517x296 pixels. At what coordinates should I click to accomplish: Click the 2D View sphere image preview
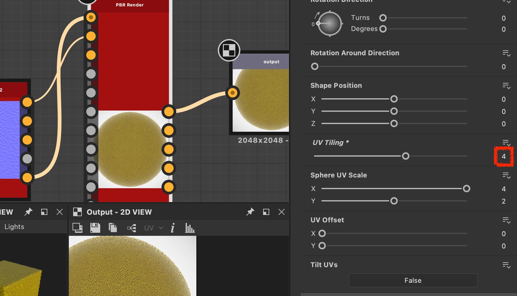[132, 266]
